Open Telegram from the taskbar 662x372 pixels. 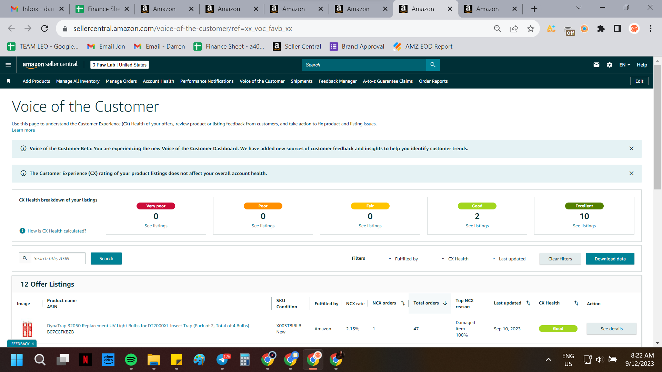coord(222,360)
